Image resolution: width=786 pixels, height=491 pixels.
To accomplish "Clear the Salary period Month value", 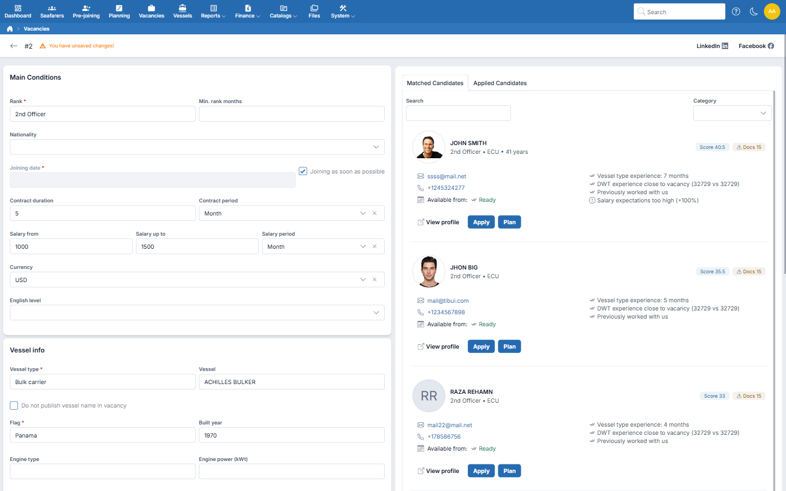I will 374,247.
